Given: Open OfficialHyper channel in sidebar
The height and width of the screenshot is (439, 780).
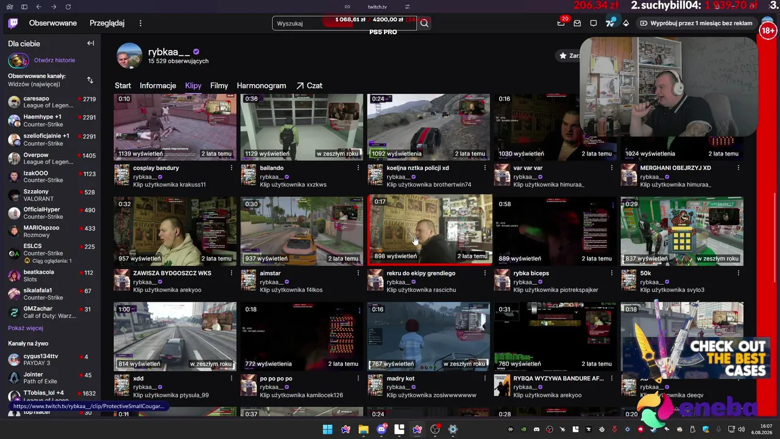Looking at the screenshot, I should [51, 213].
